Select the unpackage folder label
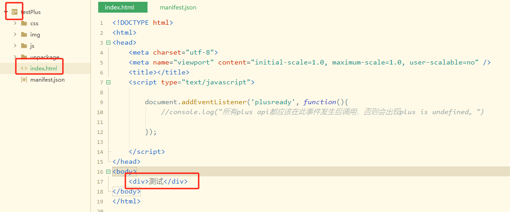The width and height of the screenshot is (510, 212). (x=44, y=57)
